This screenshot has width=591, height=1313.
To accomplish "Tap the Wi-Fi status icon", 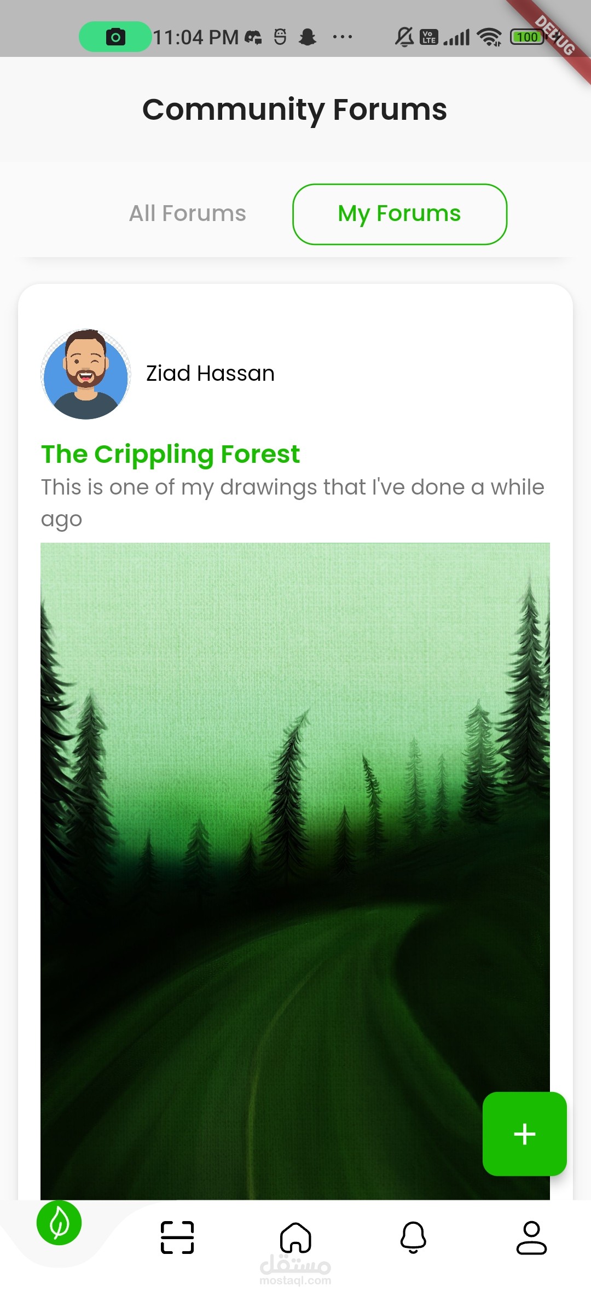I will click(489, 37).
